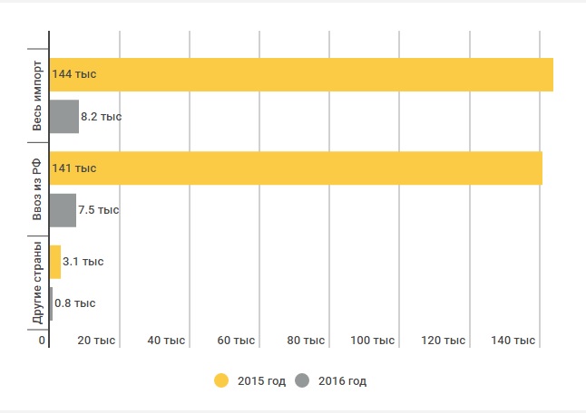Click the gray 2016 legend circle

pos(303,380)
